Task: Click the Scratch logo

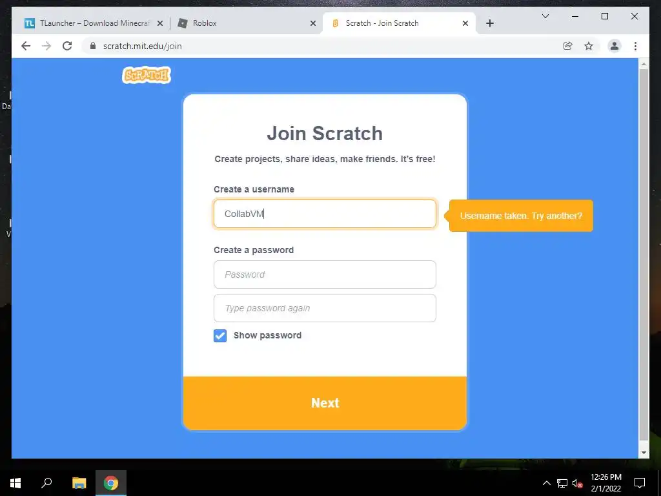Action: (147, 75)
